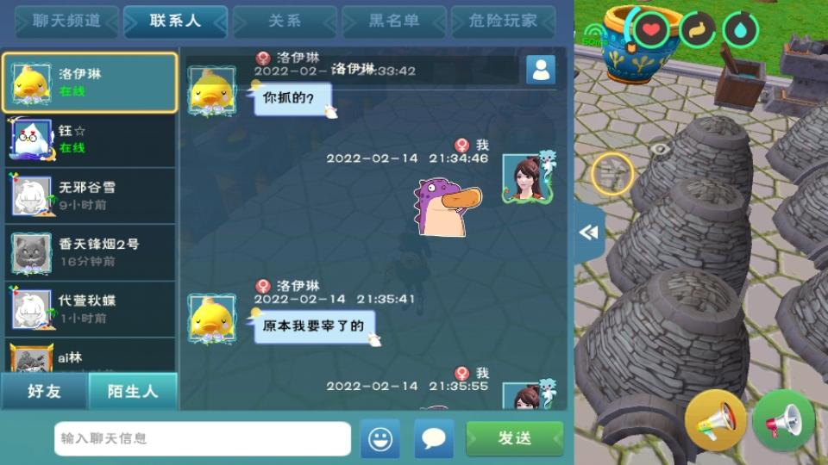Open the 黑名单 tab
828x465 pixels.
394,21
